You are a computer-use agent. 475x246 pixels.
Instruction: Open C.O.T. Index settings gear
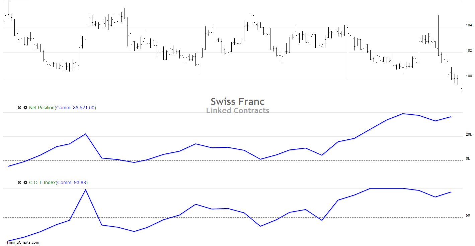(25, 182)
